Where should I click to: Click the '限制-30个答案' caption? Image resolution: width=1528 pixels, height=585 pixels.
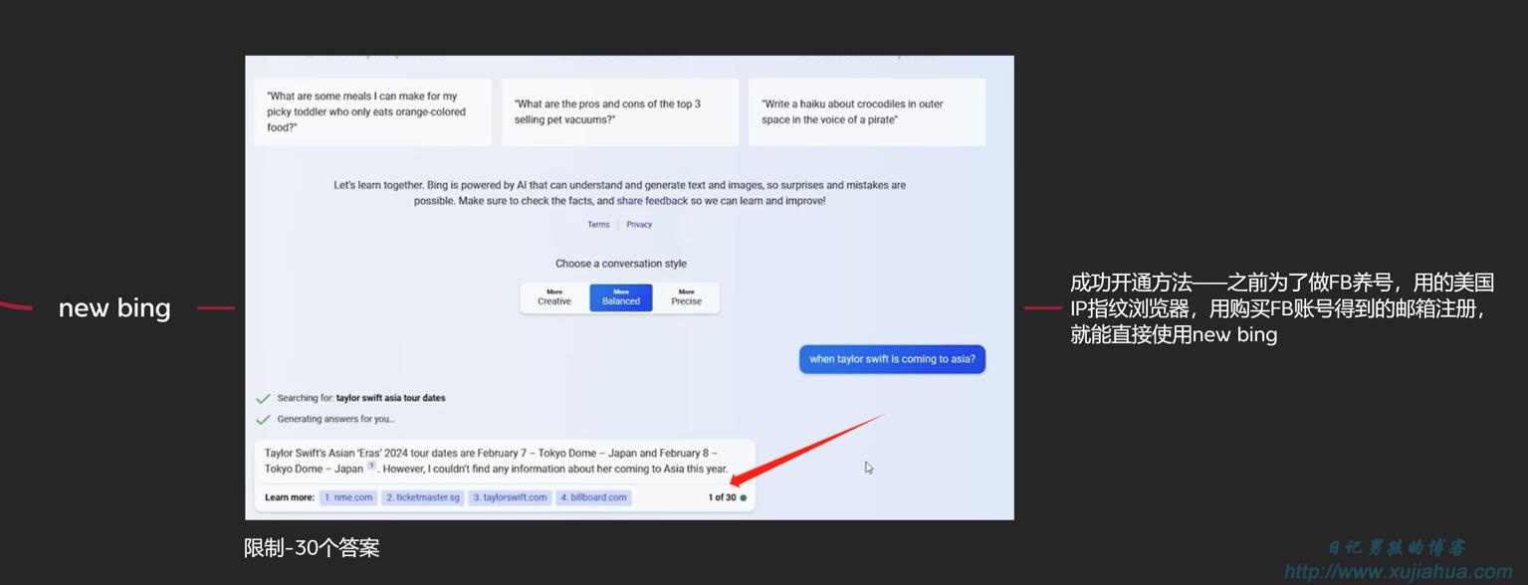[x=312, y=548]
